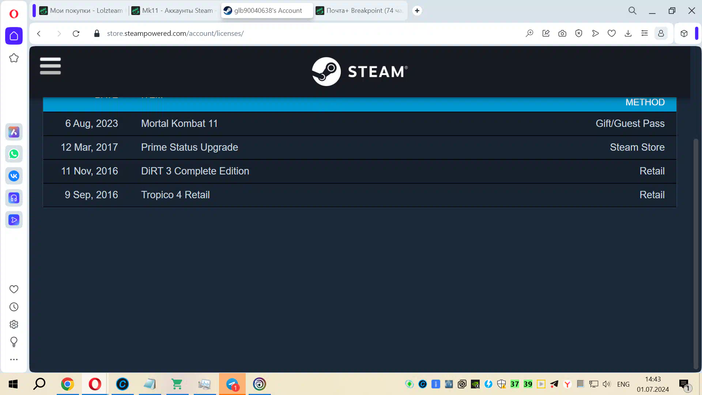This screenshot has width=702, height=395.
Task: Open Telegram from the taskbar
Action: pyautogui.click(x=232, y=384)
